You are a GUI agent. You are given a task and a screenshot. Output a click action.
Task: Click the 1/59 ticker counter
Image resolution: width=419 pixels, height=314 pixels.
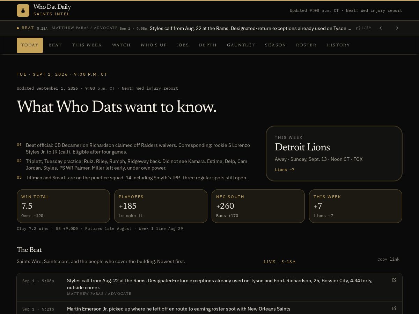pyautogui.click(x=366, y=28)
